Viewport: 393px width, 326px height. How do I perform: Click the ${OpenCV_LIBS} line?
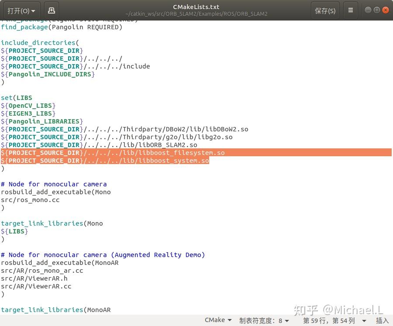[28, 106]
